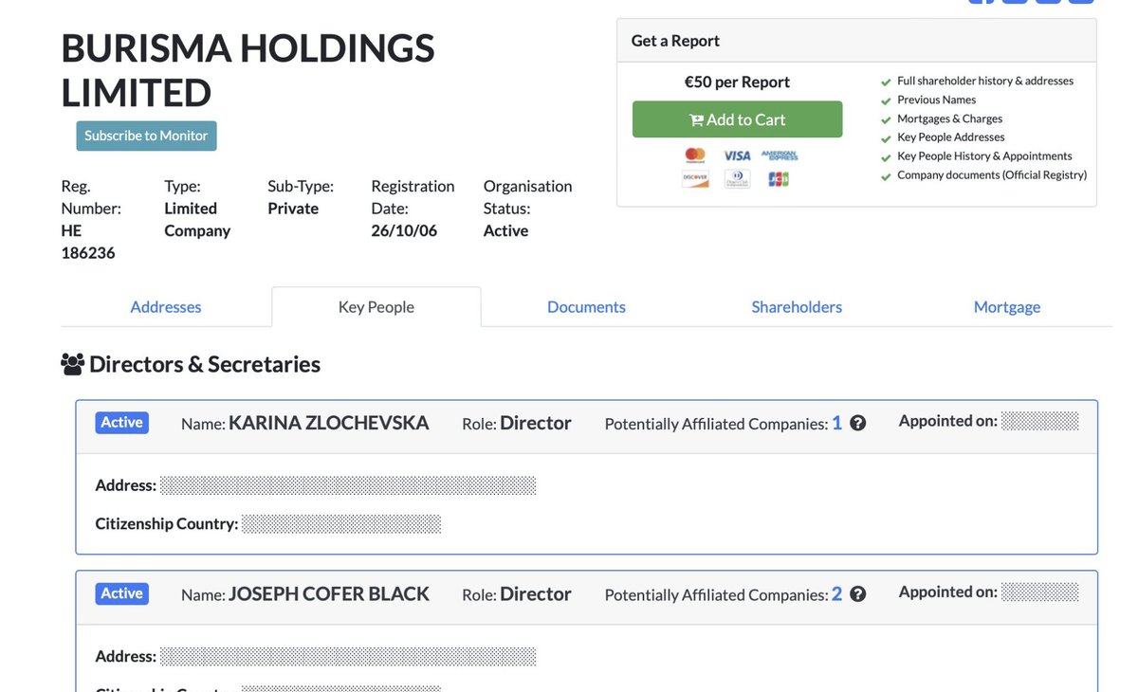Open Karina Zlochevska's affiliated companies count 1
The height and width of the screenshot is (692, 1138).
pos(837,424)
